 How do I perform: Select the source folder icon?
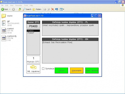pyautogui.click(x=4, y=16)
